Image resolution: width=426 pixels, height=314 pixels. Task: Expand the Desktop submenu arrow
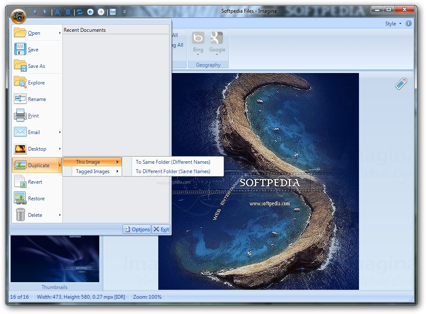(x=60, y=149)
